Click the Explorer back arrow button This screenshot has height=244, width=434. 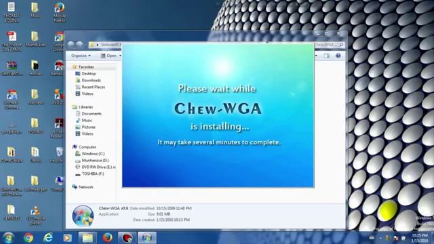point(71,44)
